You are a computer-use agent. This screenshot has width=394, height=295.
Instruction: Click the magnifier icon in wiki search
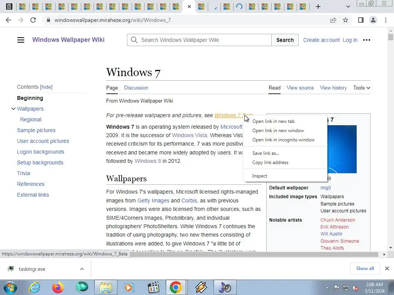134,40
